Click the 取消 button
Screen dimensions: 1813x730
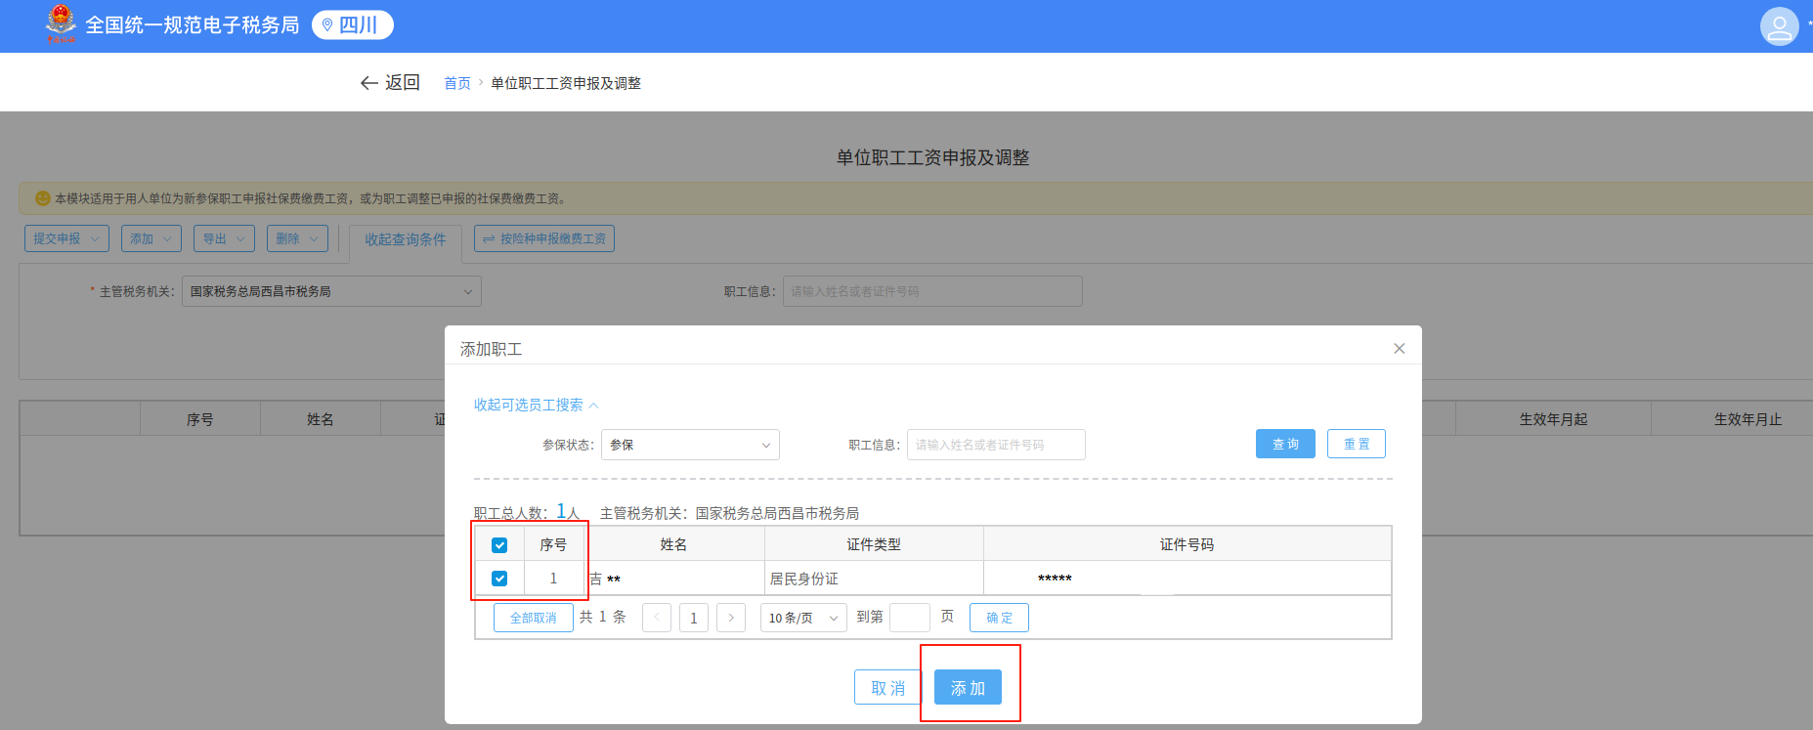tap(887, 688)
